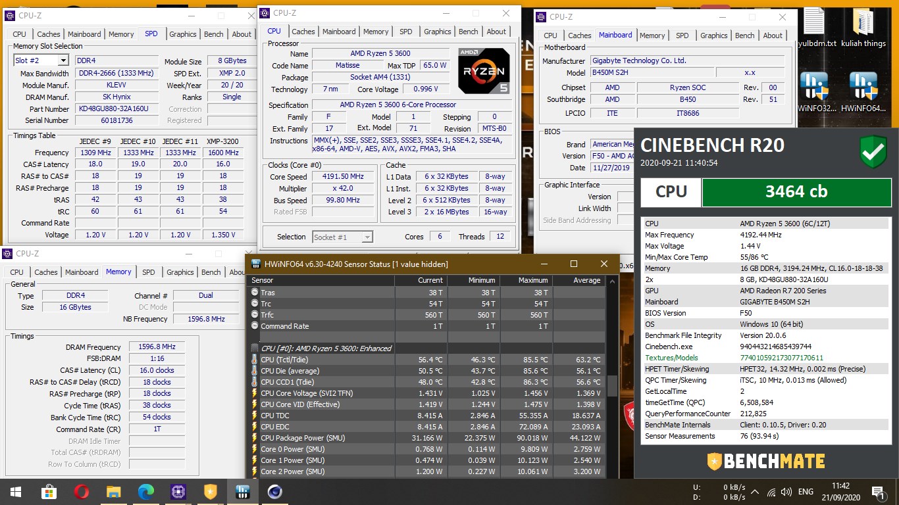Click the BenchMate shield taskbar icon
Viewport: 899px width, 505px height.
pyautogui.click(x=209, y=491)
